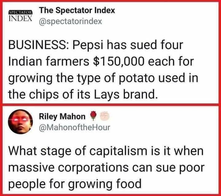Click the red divider between the two tweets
This screenshot has width=221, height=196.
click(110, 104)
